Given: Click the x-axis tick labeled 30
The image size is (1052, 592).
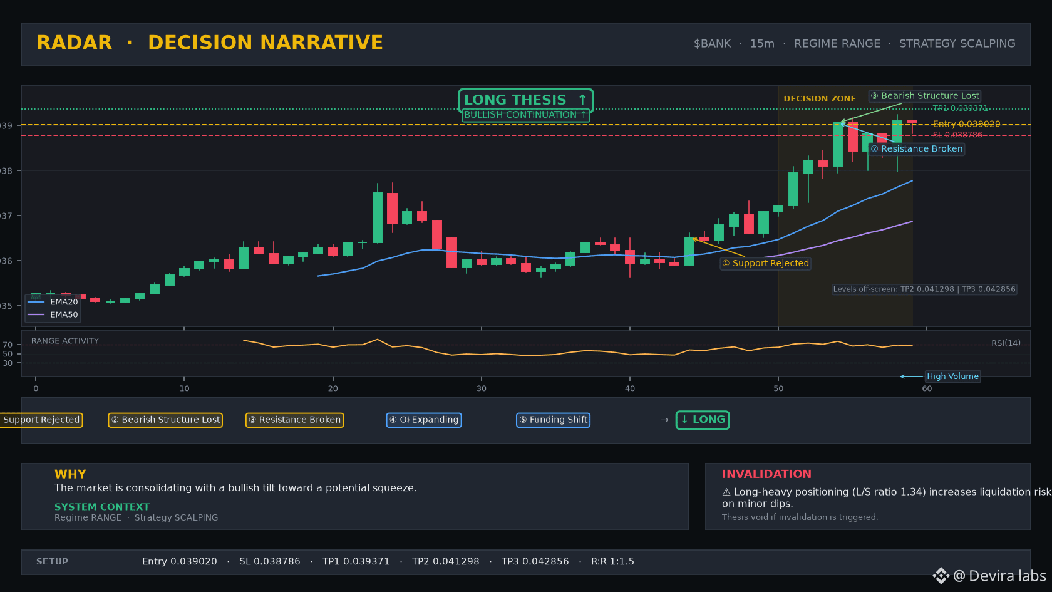Looking at the screenshot, I should pos(482,388).
